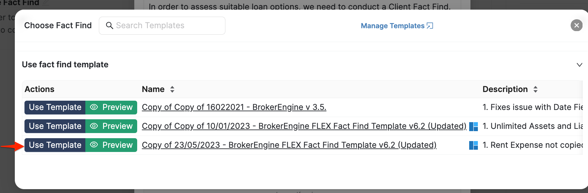Focus the Search Templates input field
Viewport: 588px width, 193px height.
click(x=167, y=26)
